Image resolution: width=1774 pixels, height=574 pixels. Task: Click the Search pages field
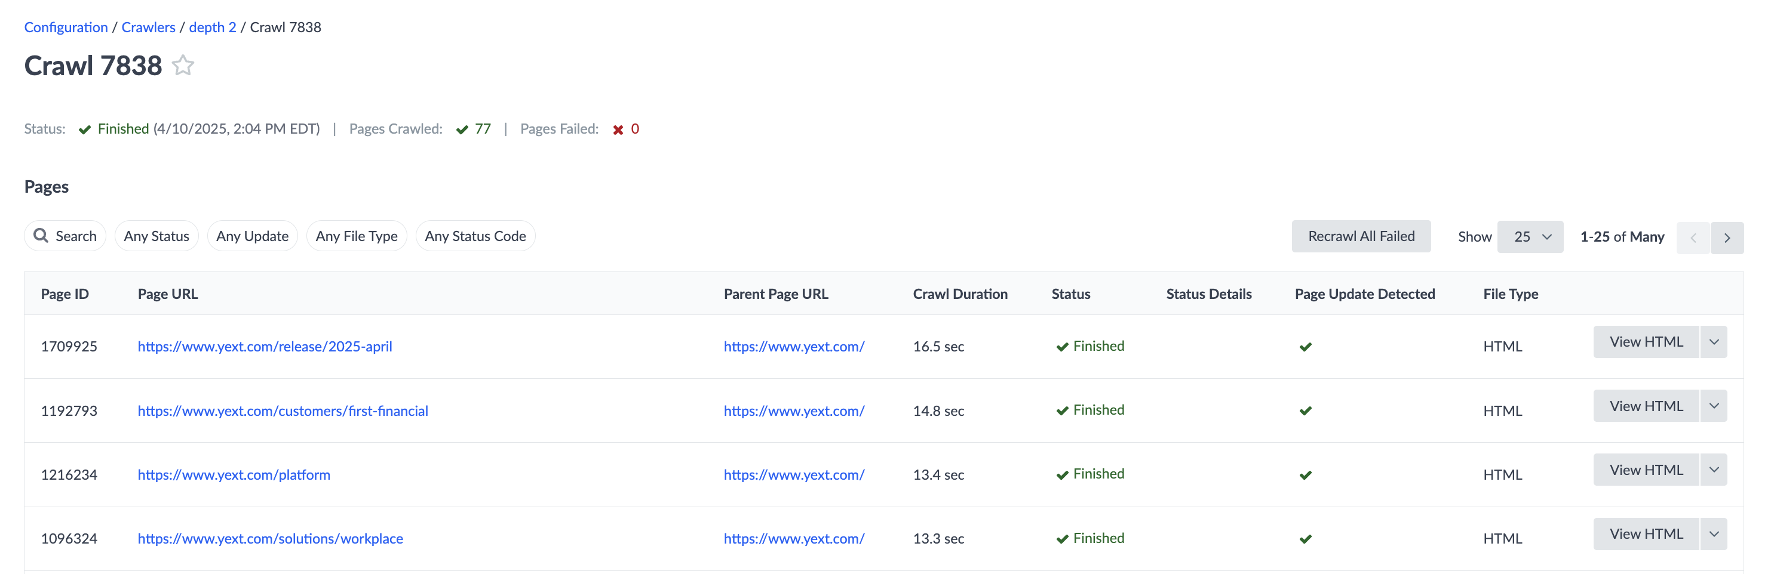click(66, 236)
